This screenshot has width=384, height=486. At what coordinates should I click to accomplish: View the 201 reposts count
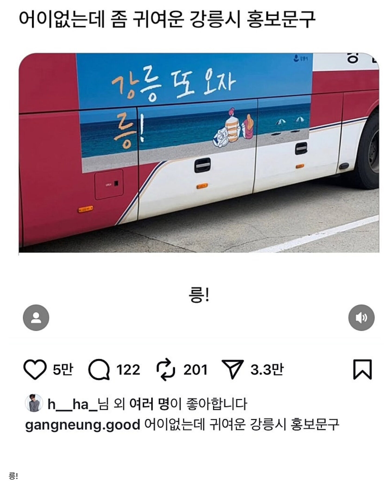click(x=195, y=370)
